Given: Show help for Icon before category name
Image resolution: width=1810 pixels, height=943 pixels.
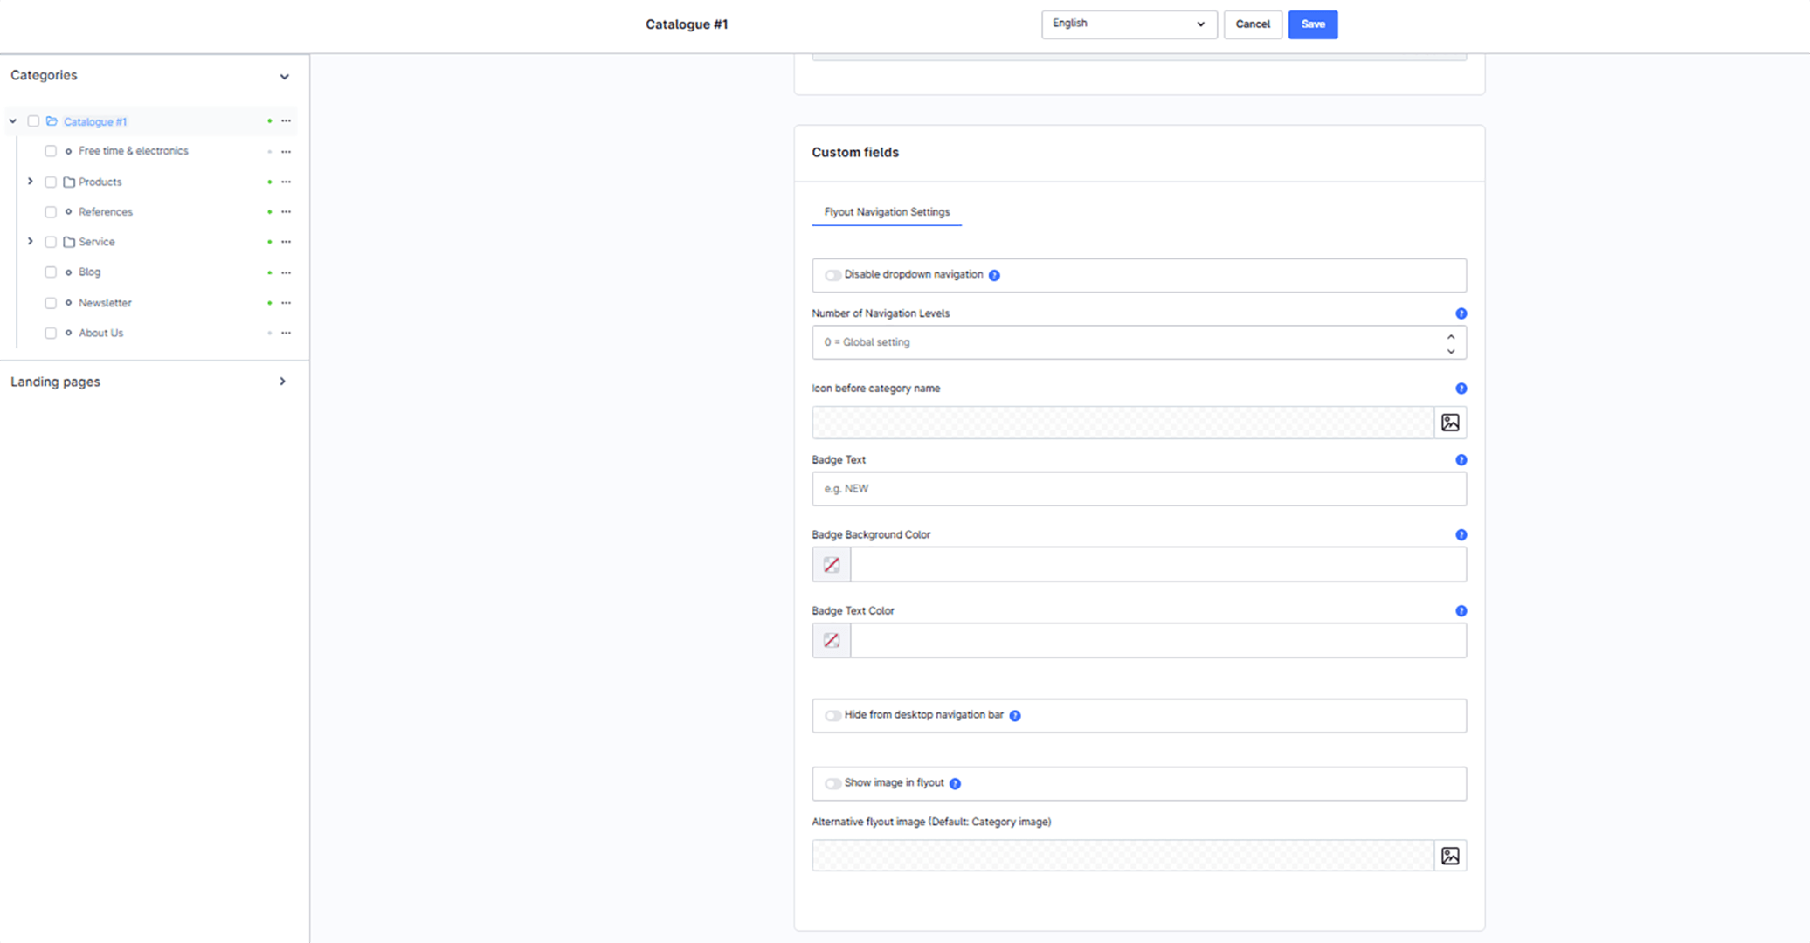Looking at the screenshot, I should coord(1461,389).
